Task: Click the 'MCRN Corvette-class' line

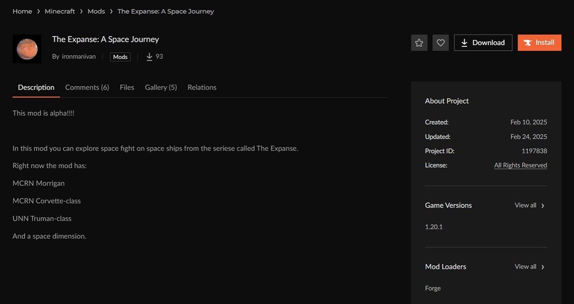Action: [47, 201]
